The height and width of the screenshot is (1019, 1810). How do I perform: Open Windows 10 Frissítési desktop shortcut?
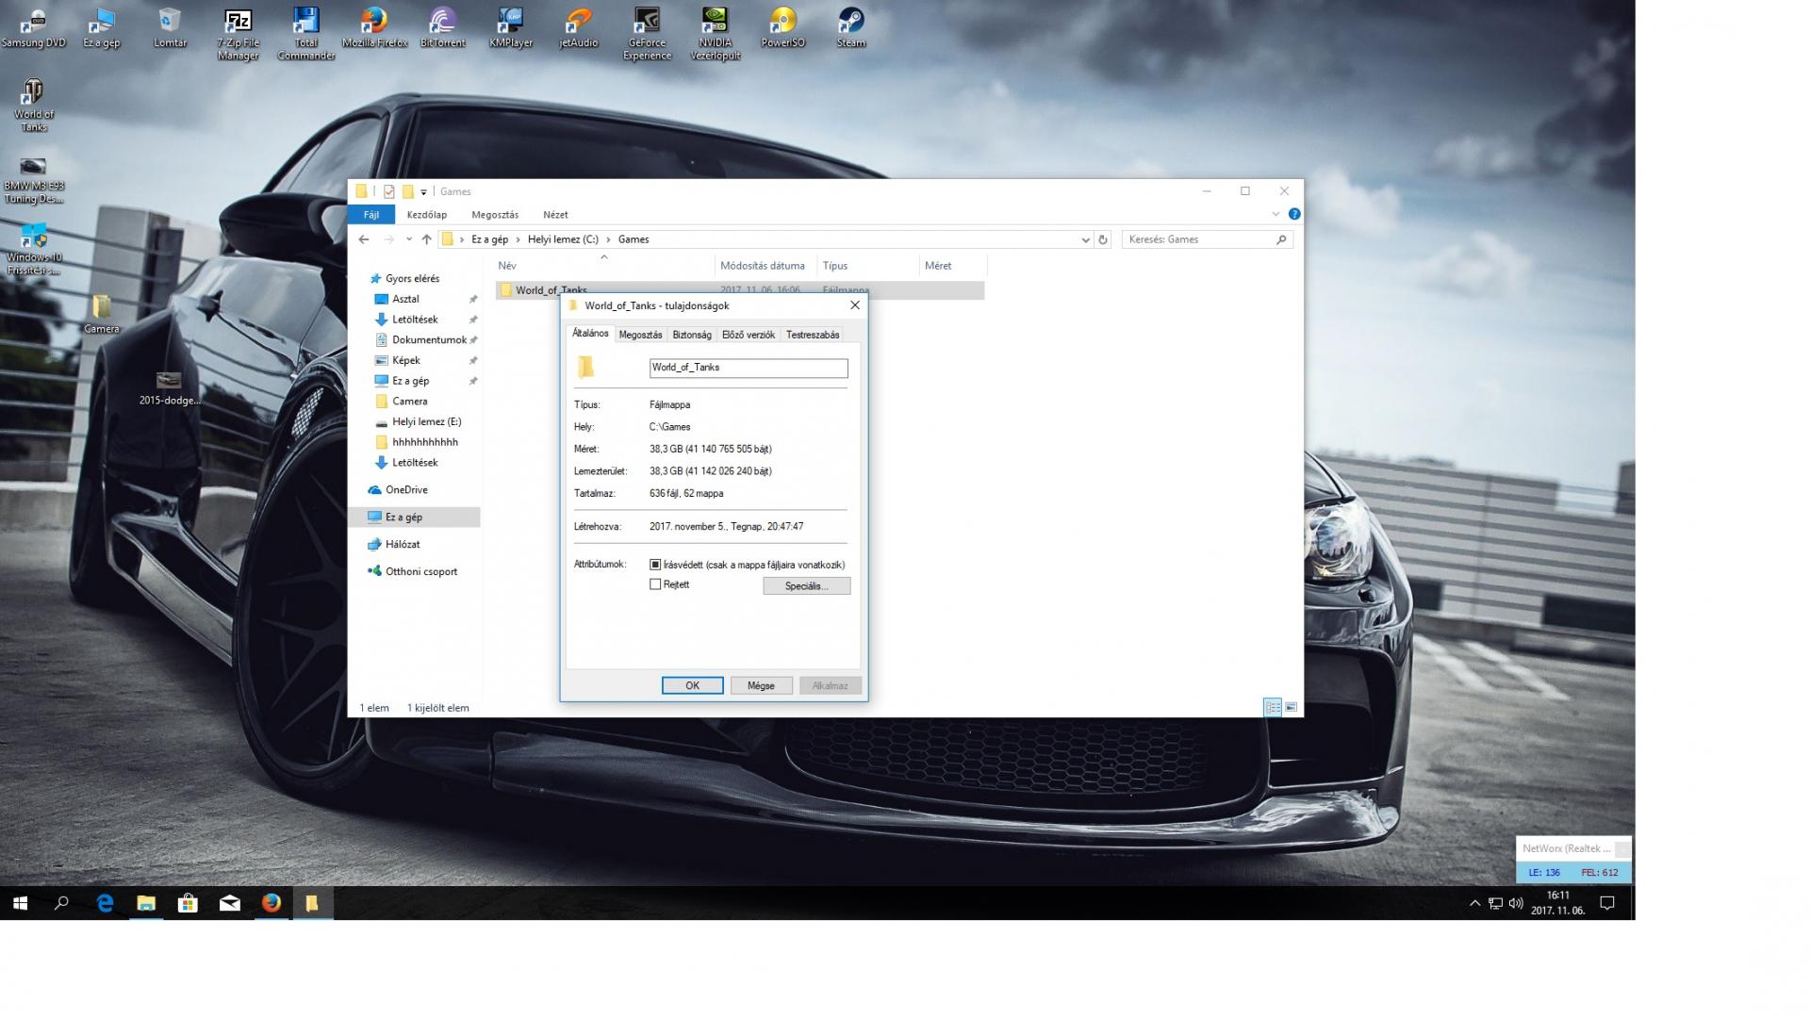click(33, 250)
